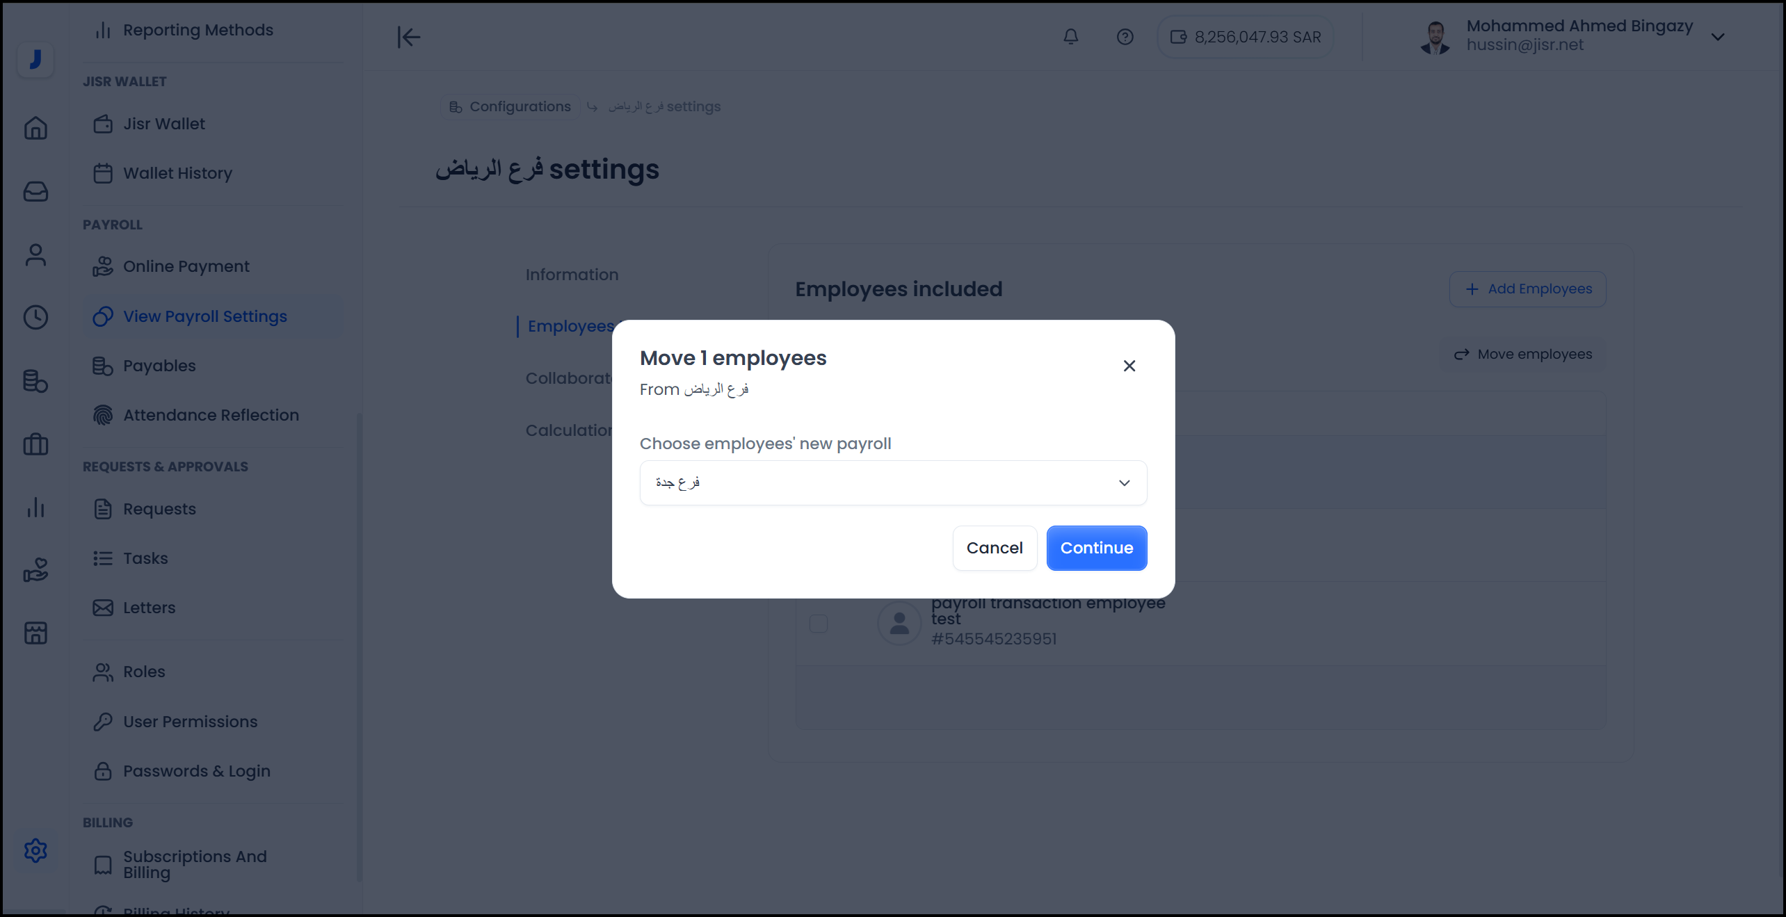The image size is (1786, 917).
Task: Close the Move employees dialog
Action: click(x=1129, y=366)
